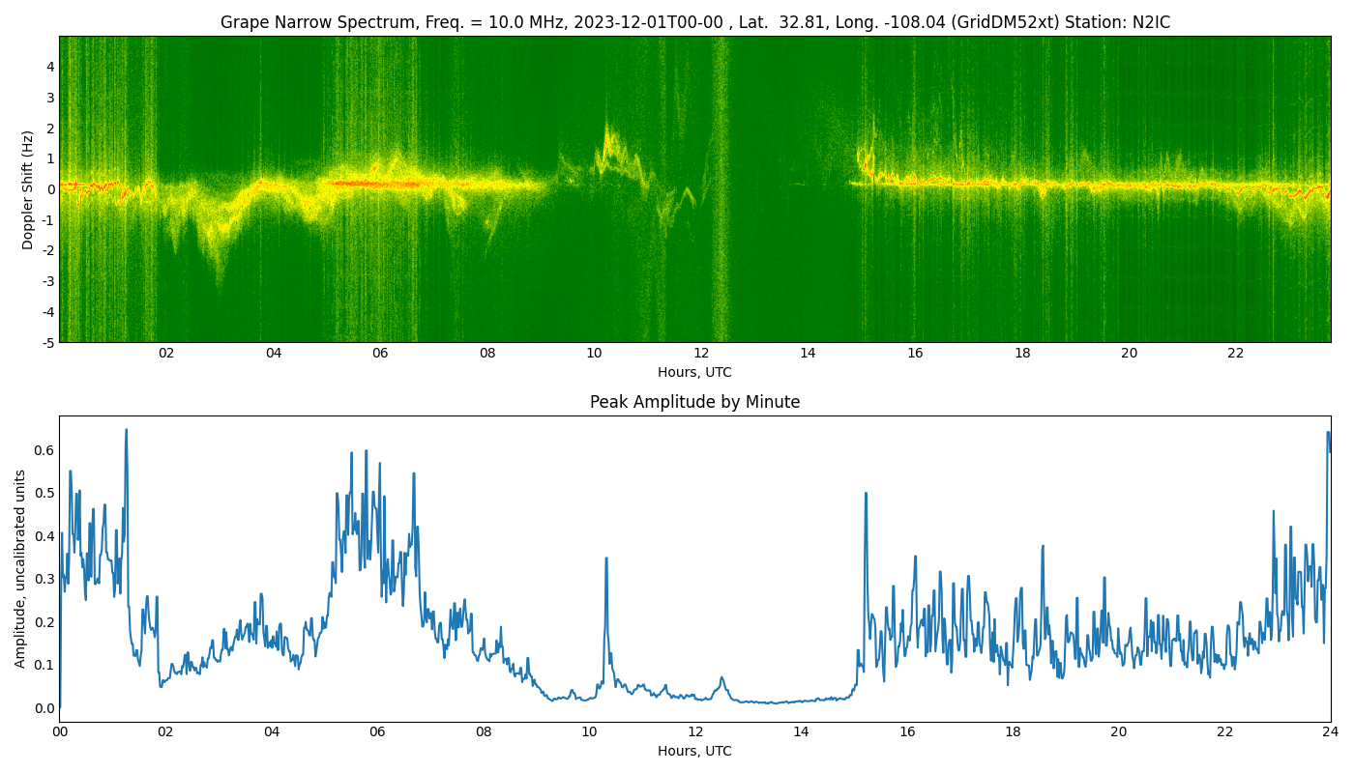Select the Amplitude, uncalibrated units axis label
This screenshot has width=1354, height=773.
[x=20, y=568]
